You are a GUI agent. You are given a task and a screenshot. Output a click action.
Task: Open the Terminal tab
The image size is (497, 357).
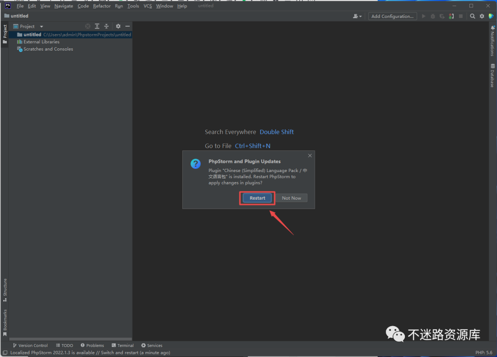123,345
